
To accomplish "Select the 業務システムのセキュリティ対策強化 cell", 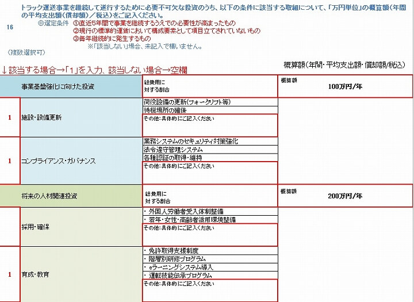I will click(210, 141).
